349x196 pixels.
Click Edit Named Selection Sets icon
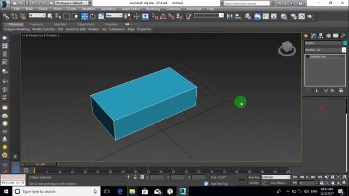(189, 16)
